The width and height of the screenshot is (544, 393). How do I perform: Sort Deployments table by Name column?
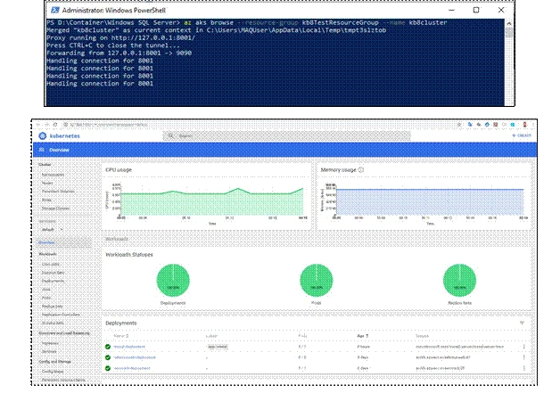pyautogui.click(x=120, y=336)
